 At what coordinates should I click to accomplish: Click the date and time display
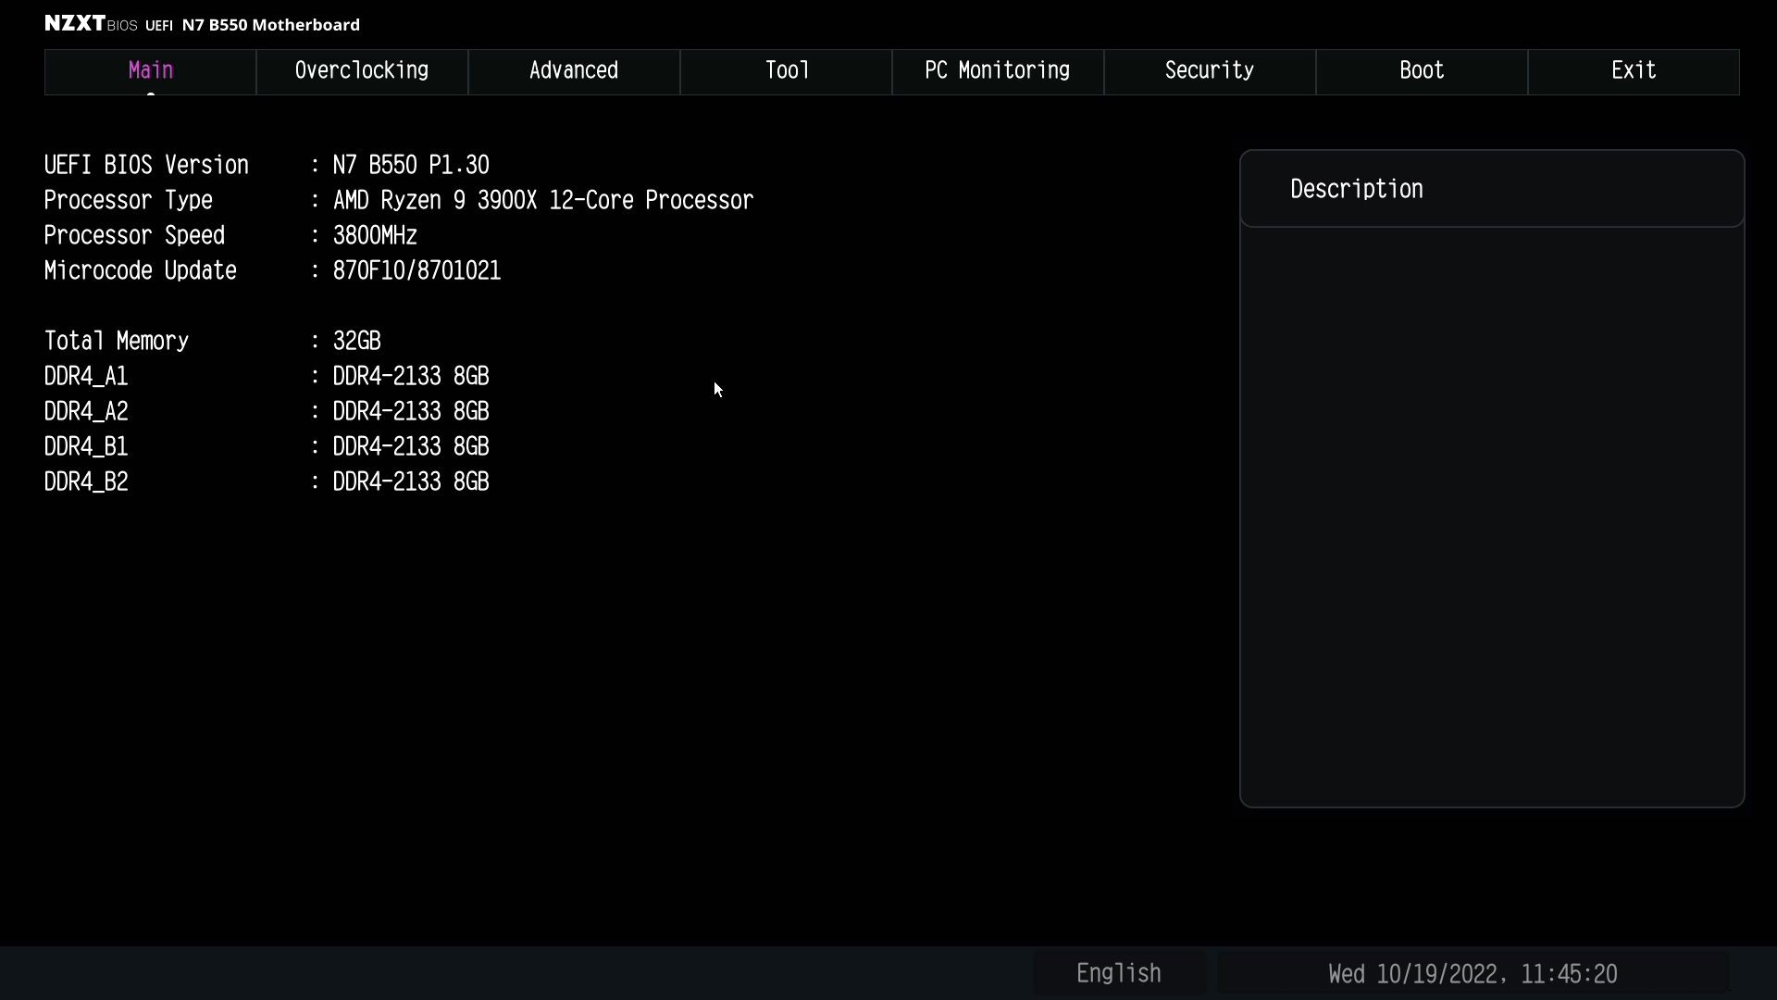tap(1473, 974)
